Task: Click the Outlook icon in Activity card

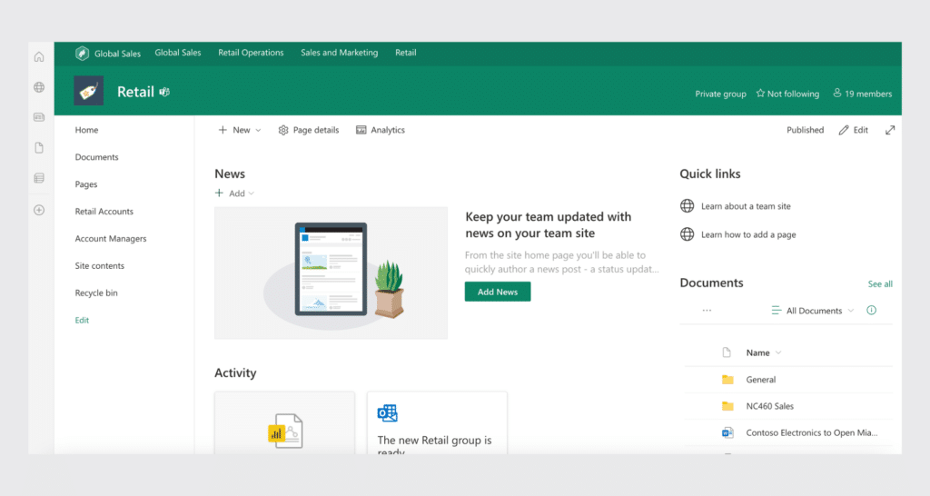Action: coord(387,413)
